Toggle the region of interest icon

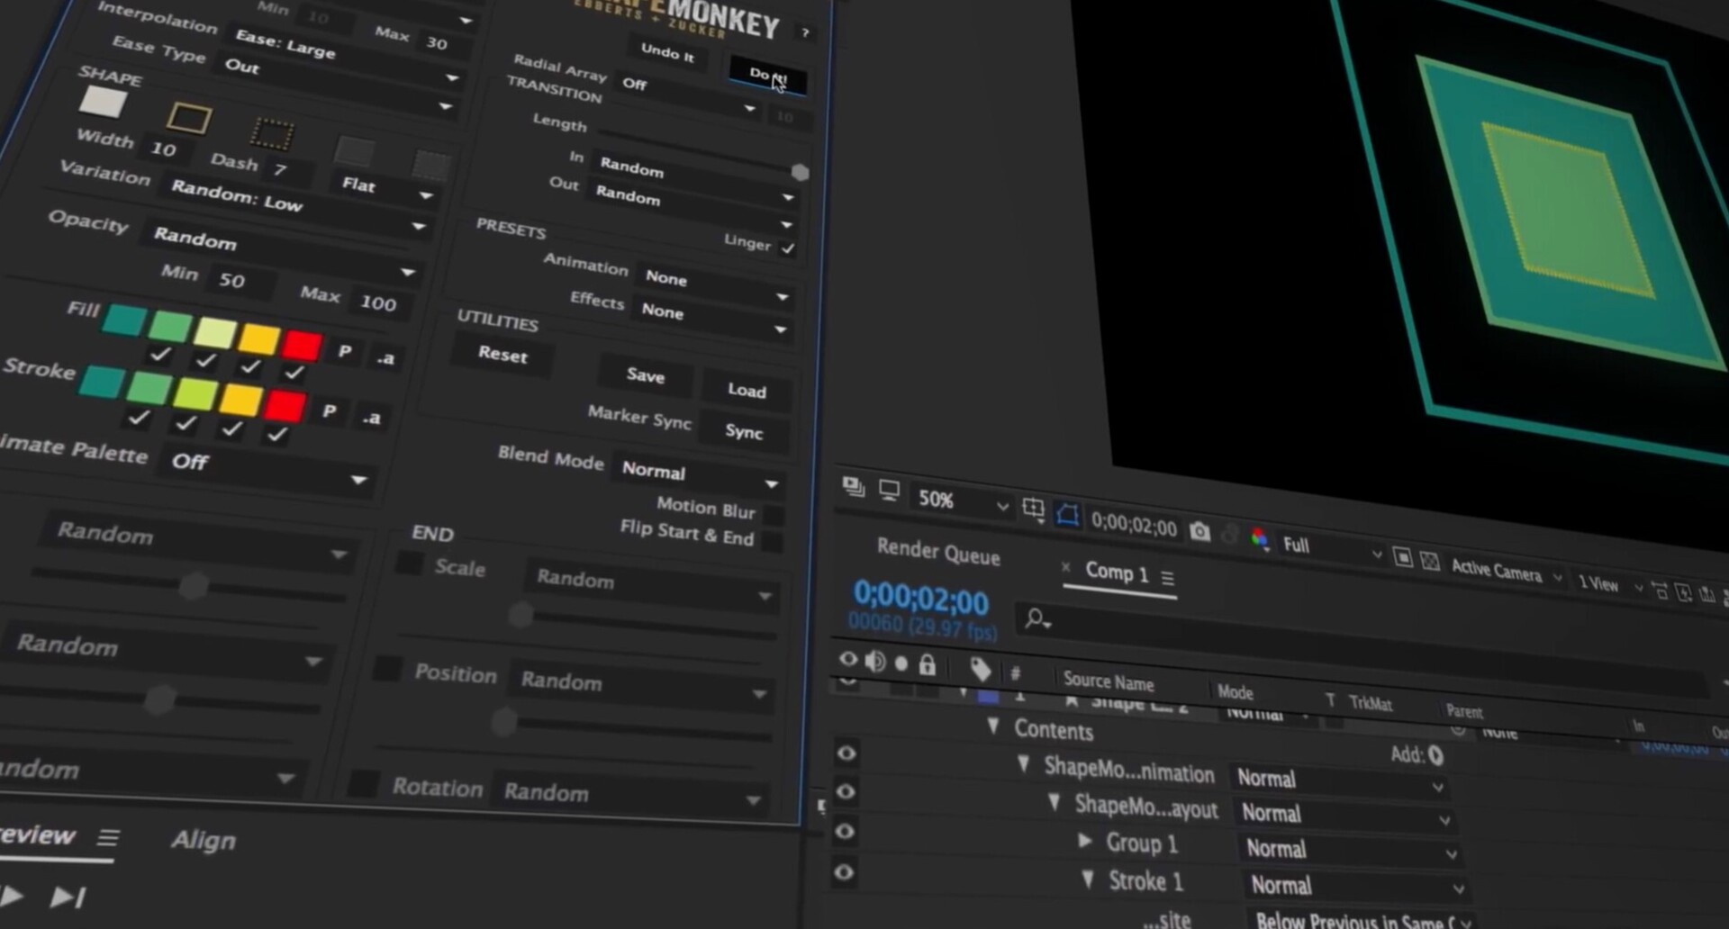pos(1033,509)
